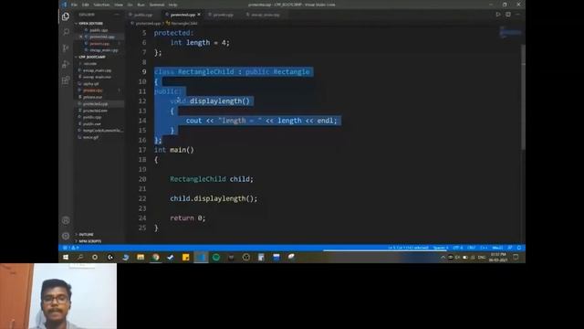The image size is (584, 329).
Task: Show hidden system tray icons
Action: click(x=443, y=258)
